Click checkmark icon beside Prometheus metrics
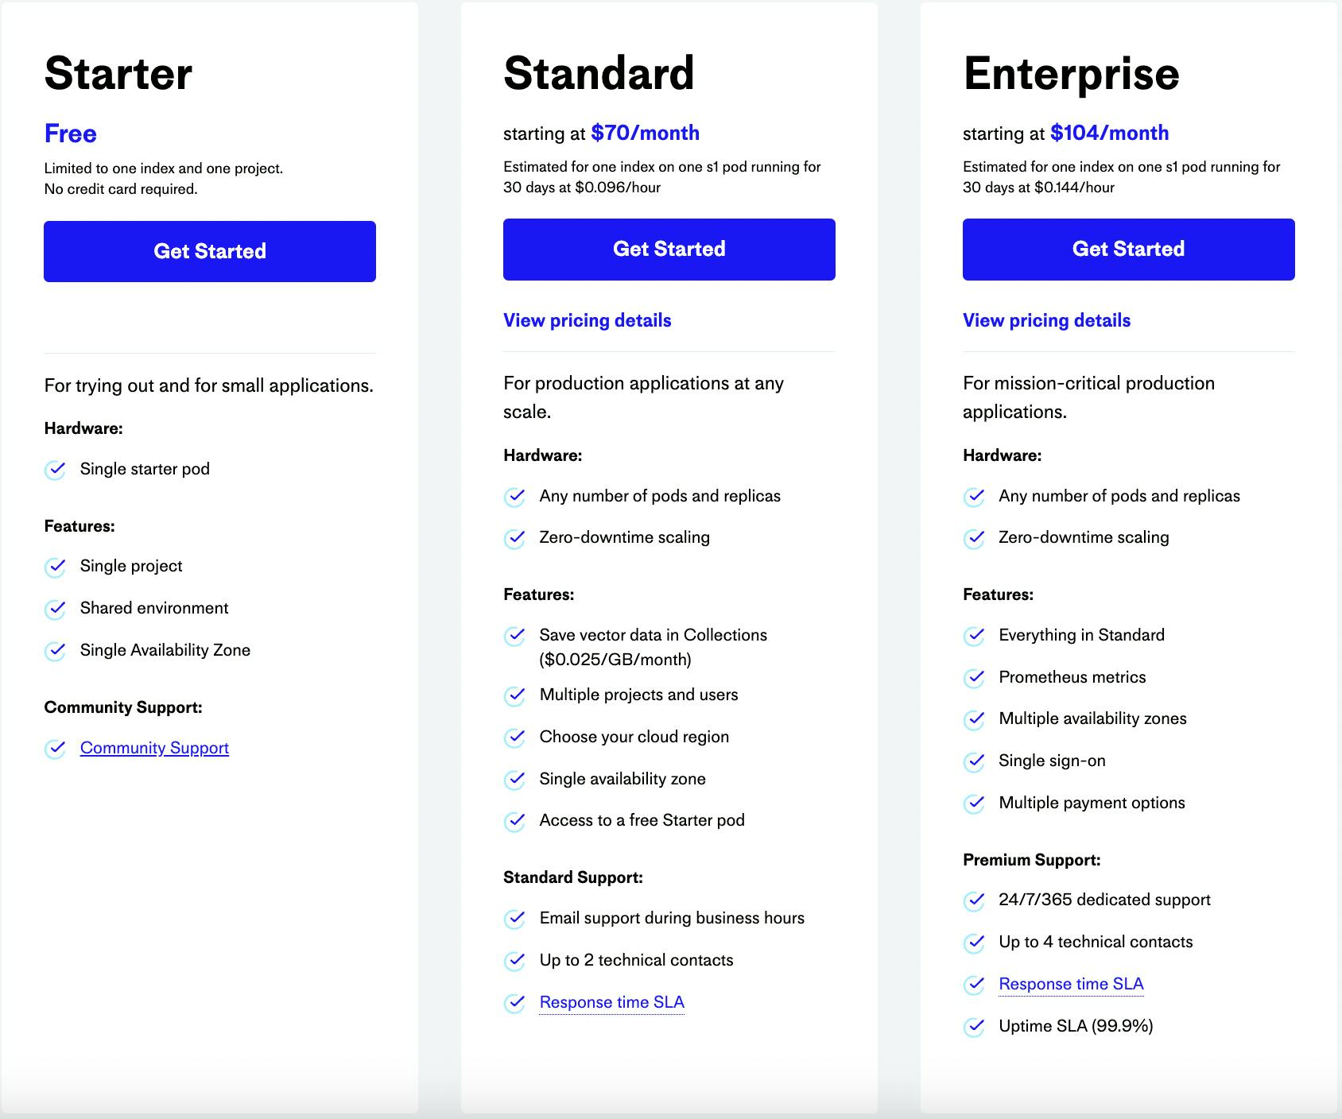The image size is (1342, 1119). pos(974,678)
